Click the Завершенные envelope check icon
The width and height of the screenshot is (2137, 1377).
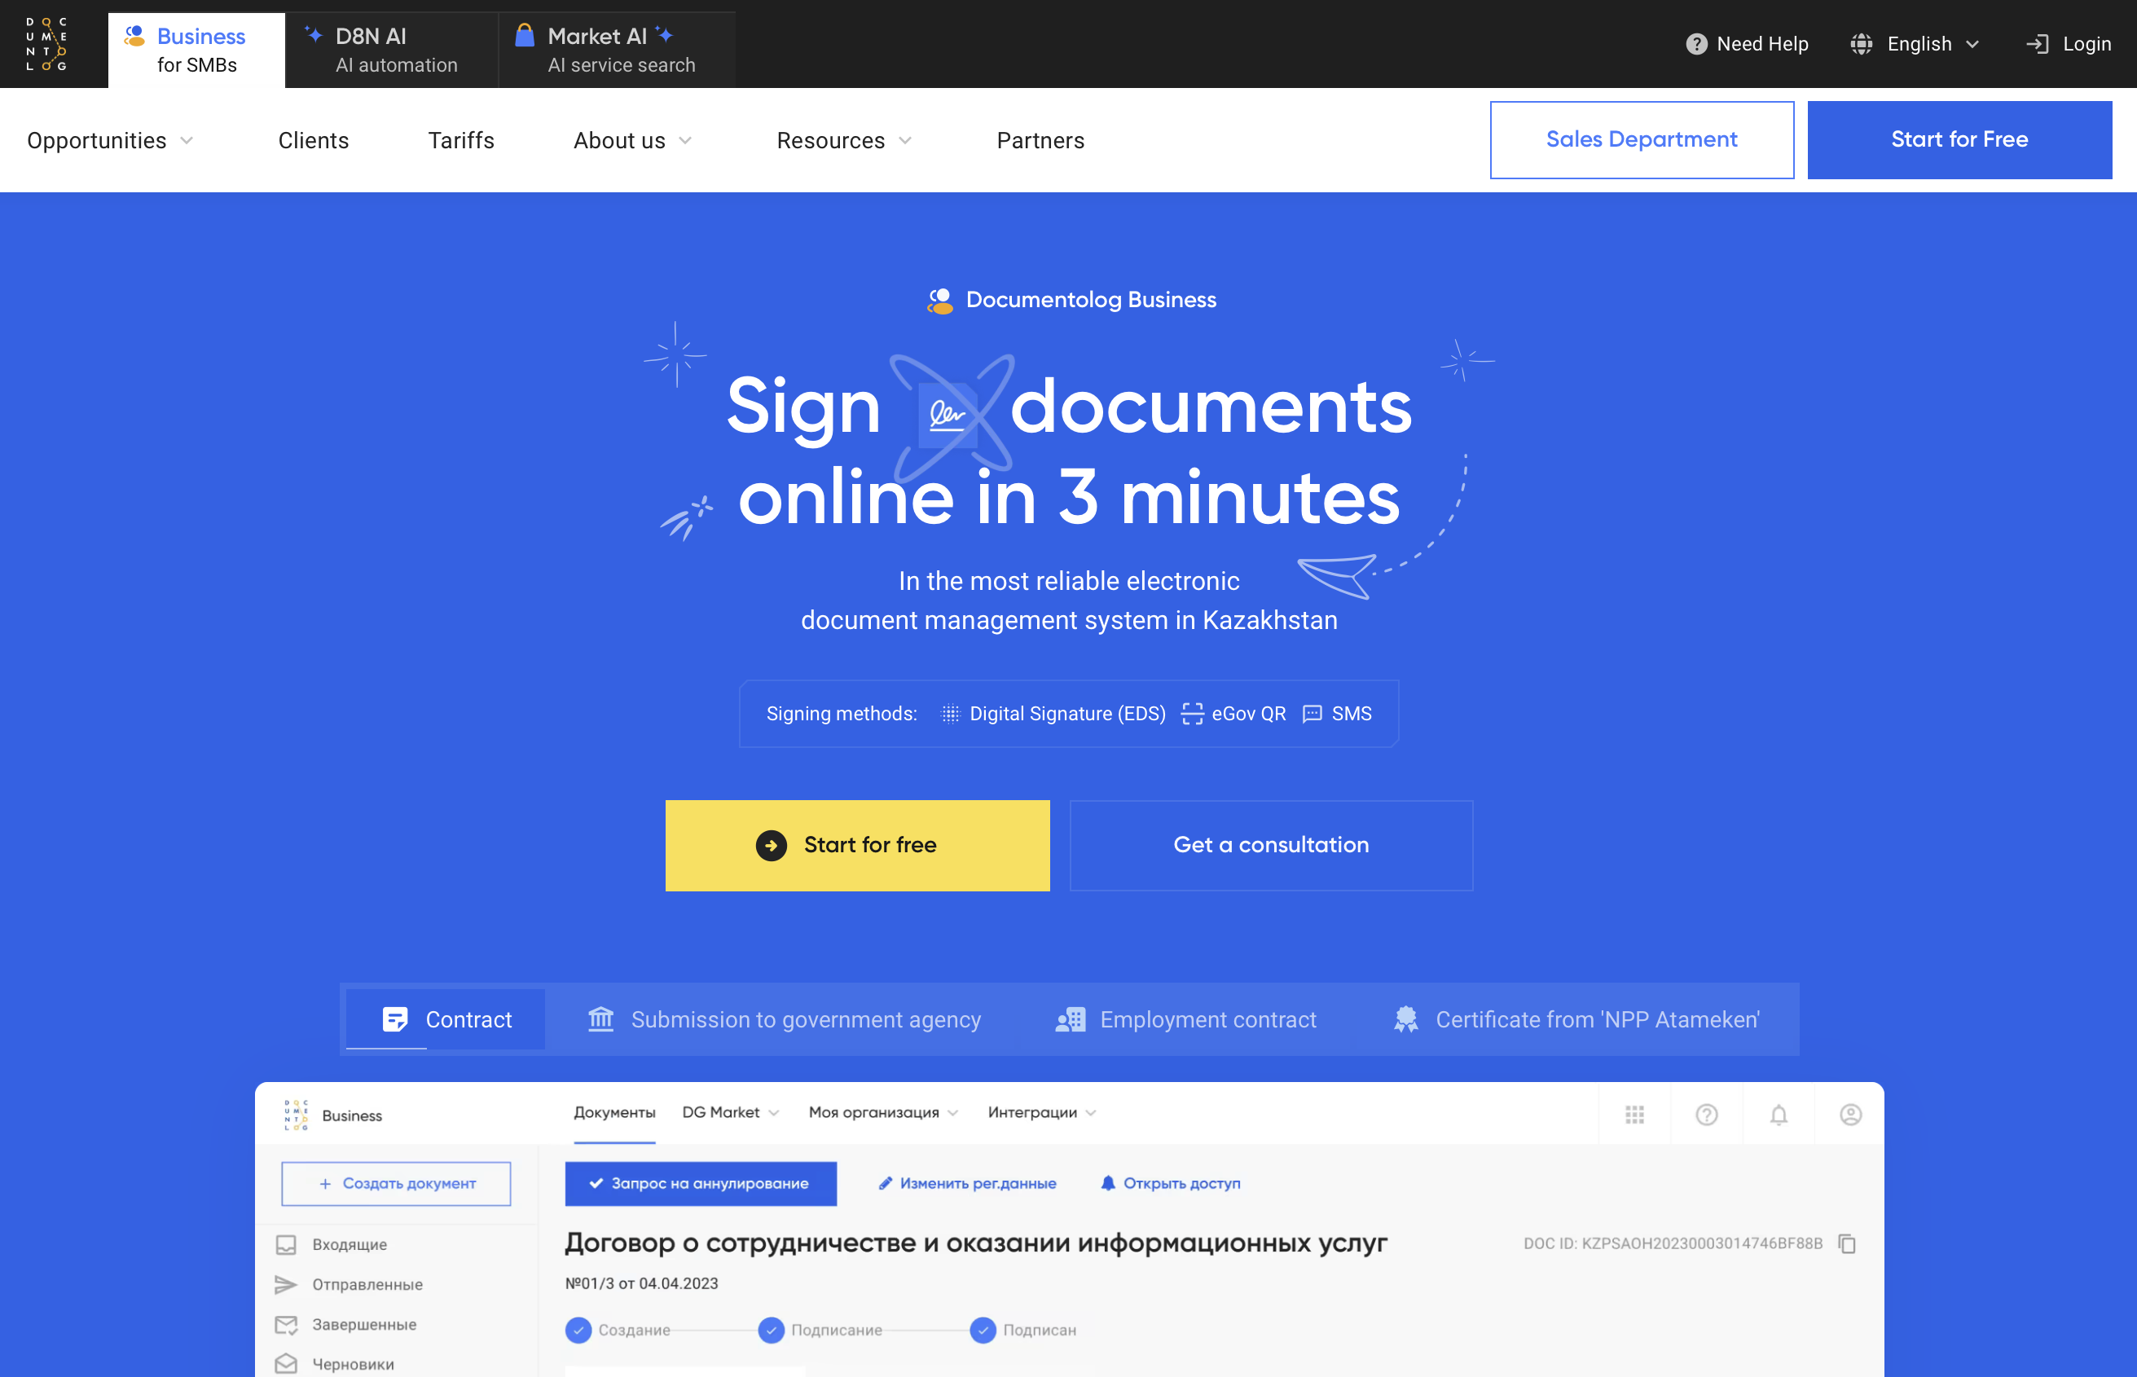pyautogui.click(x=286, y=1324)
